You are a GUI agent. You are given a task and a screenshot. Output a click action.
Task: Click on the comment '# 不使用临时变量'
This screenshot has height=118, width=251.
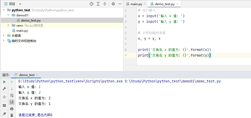(x=152, y=33)
